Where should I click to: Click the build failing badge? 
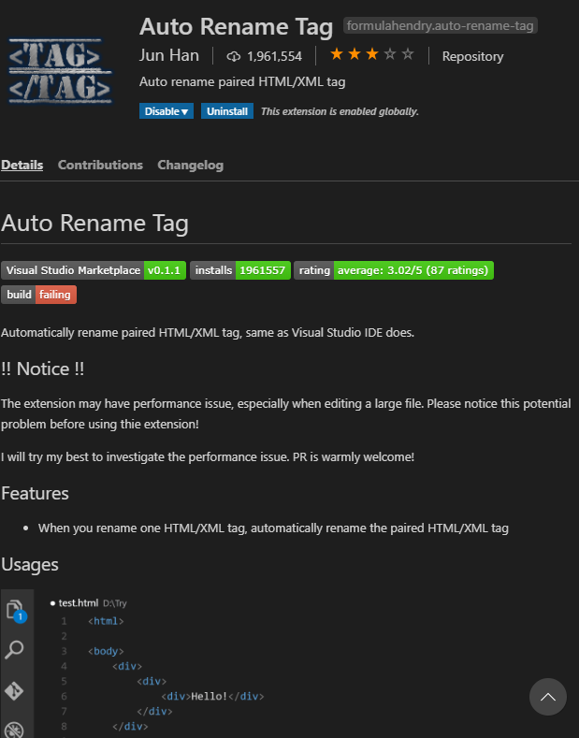pyautogui.click(x=38, y=295)
